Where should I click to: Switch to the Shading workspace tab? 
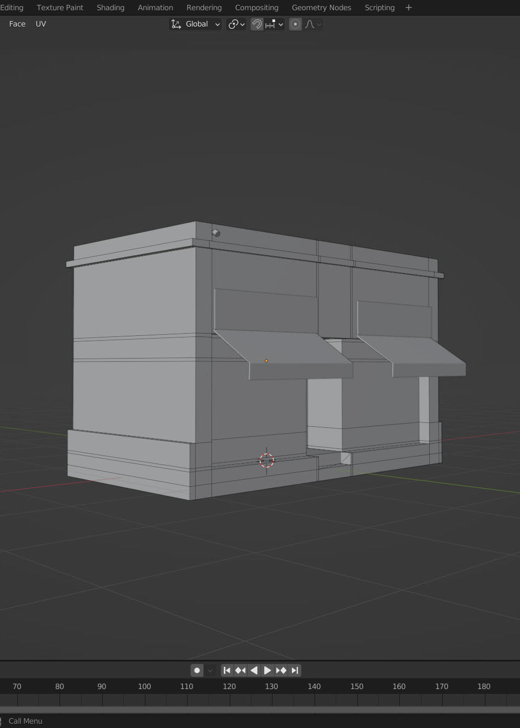(110, 8)
